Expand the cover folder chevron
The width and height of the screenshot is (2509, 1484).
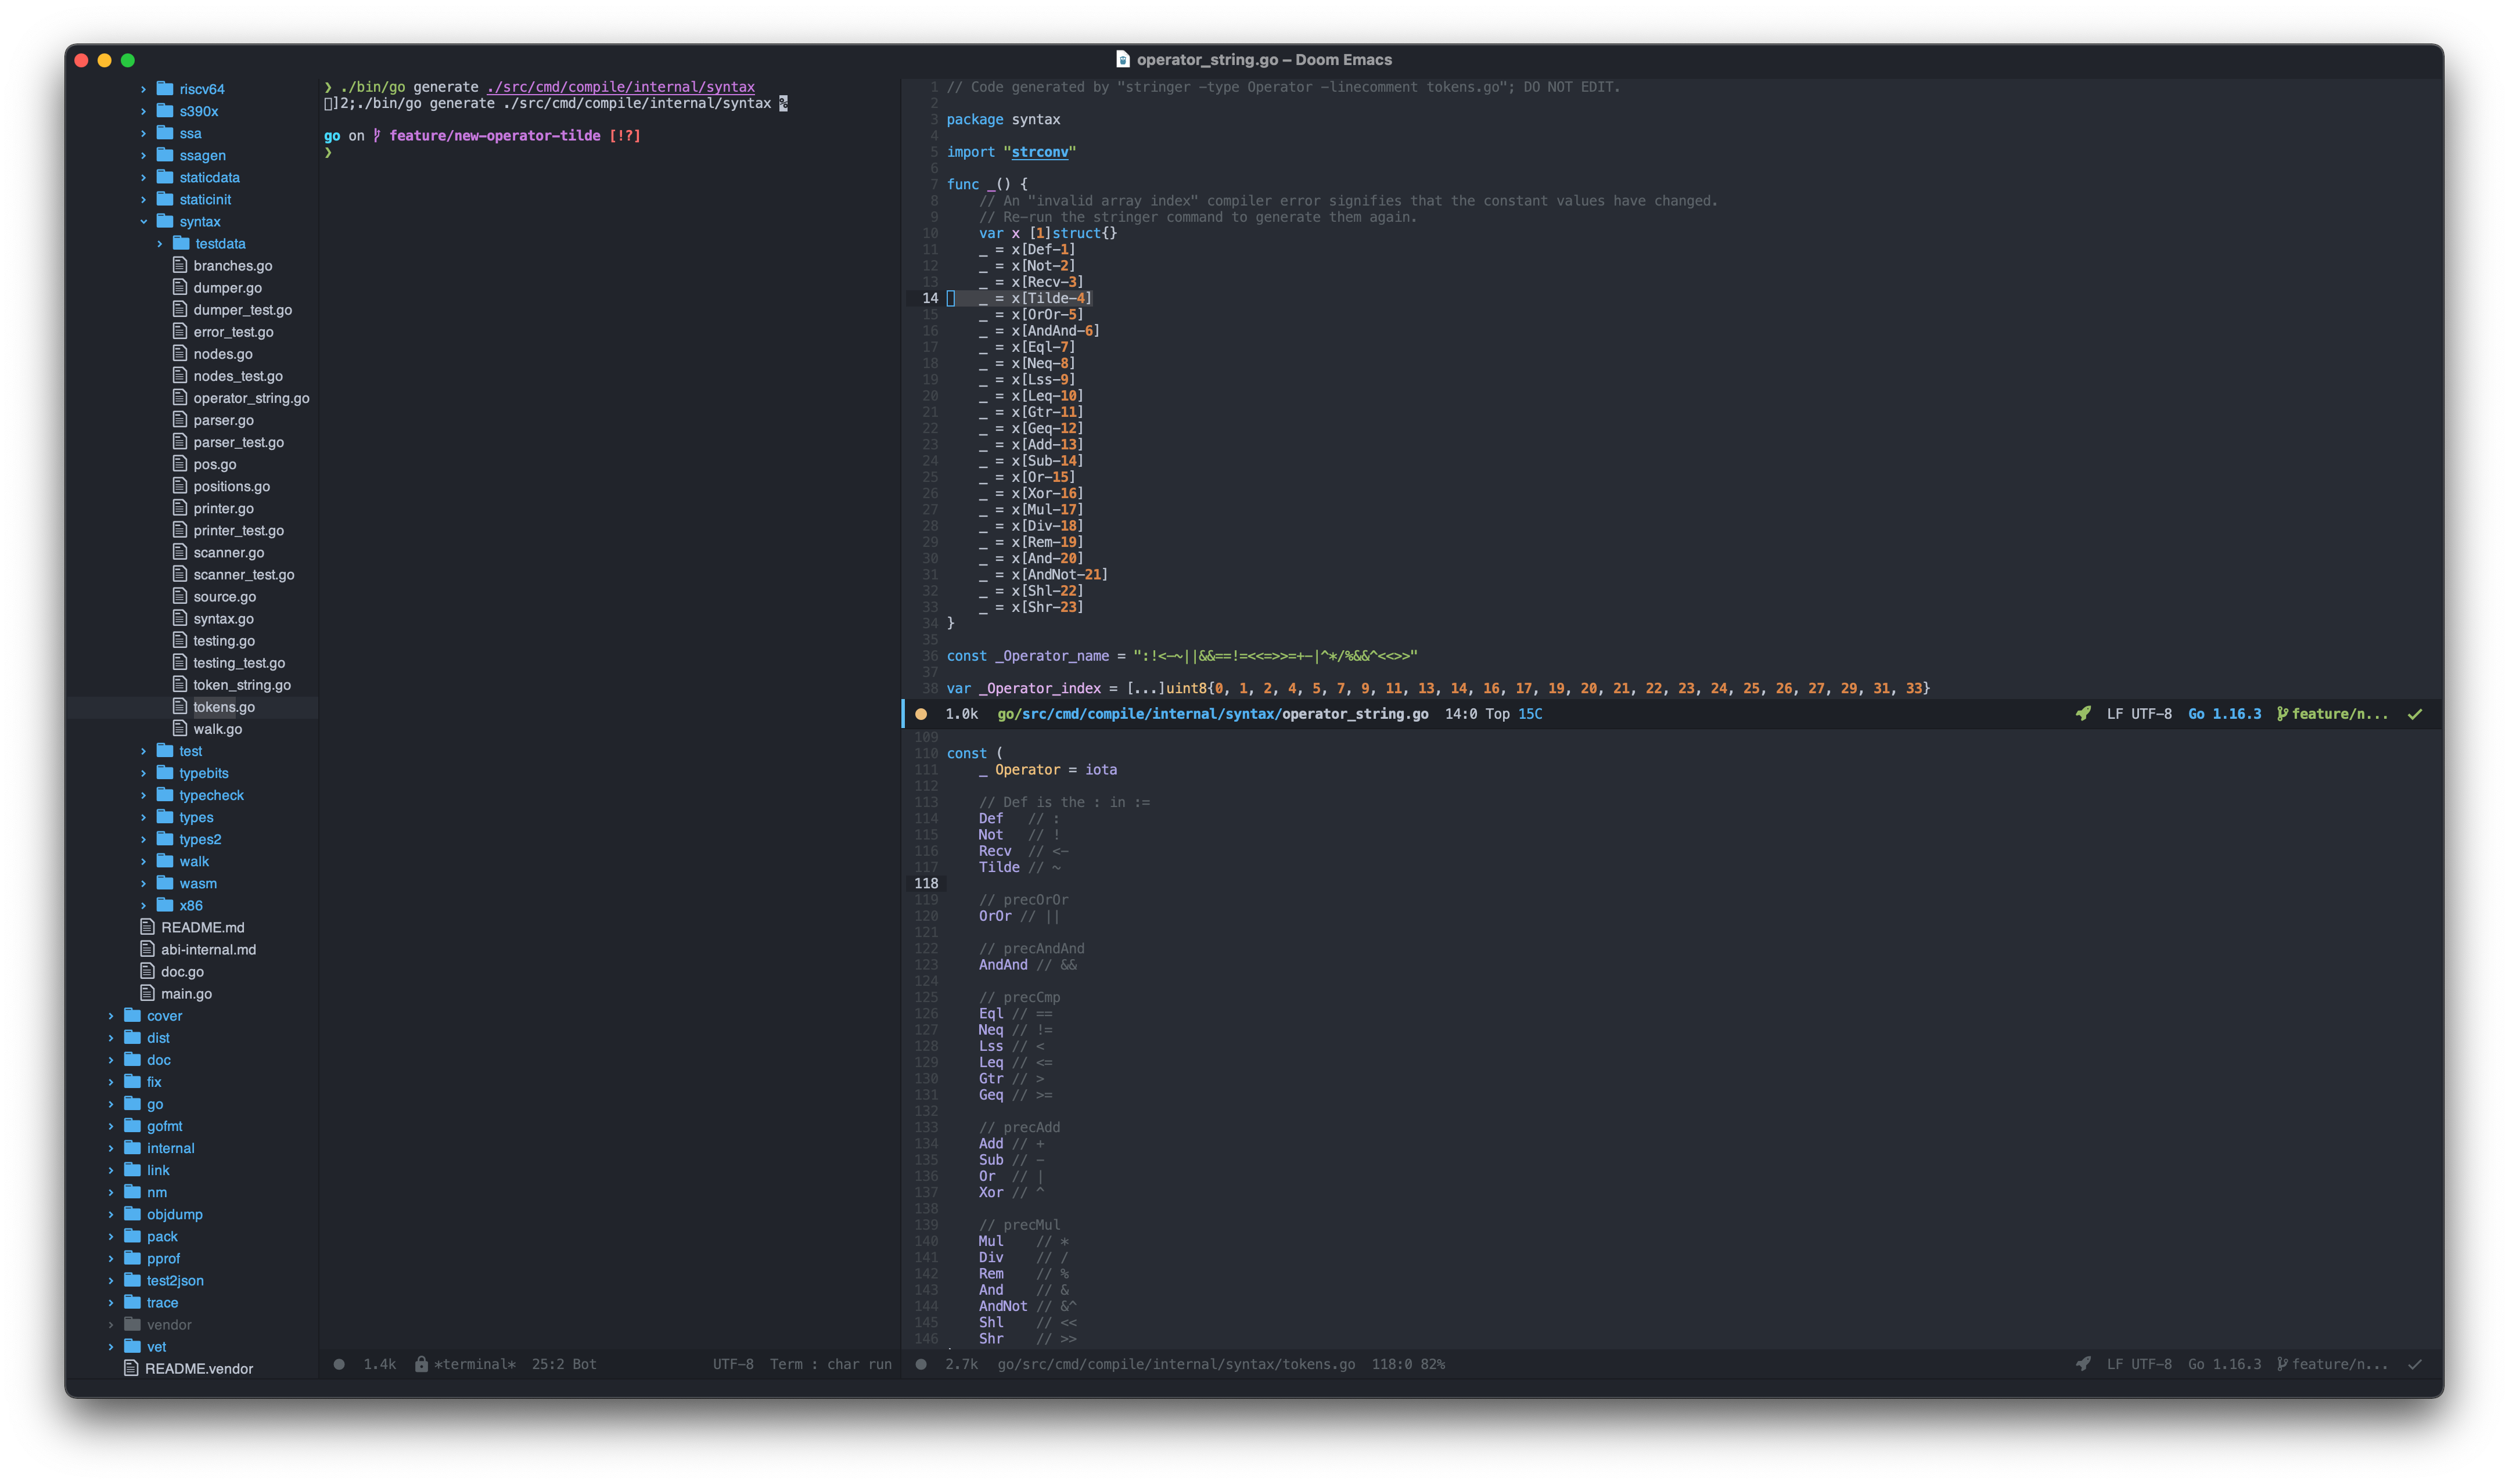point(111,1016)
